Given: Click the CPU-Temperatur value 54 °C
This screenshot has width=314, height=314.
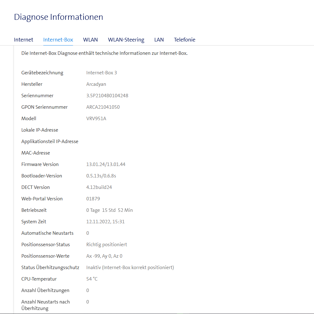Looking at the screenshot, I should click(92, 279).
